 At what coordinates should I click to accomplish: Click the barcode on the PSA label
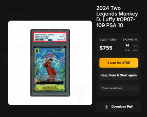pyautogui.click(x=39, y=40)
